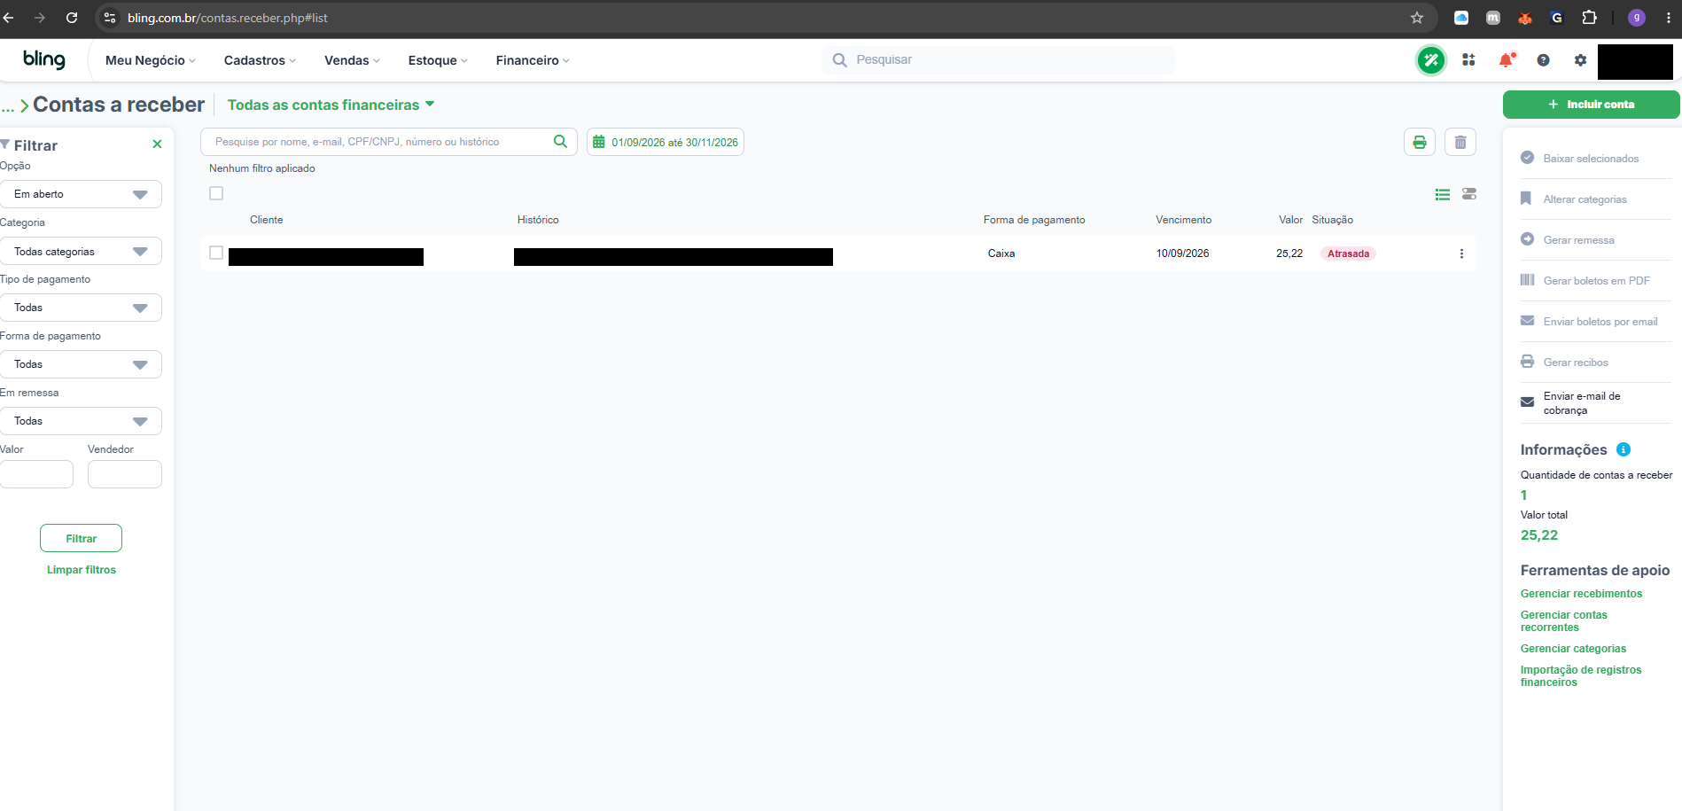
Task: Click the green Incluir conta button
Action: coord(1591,105)
